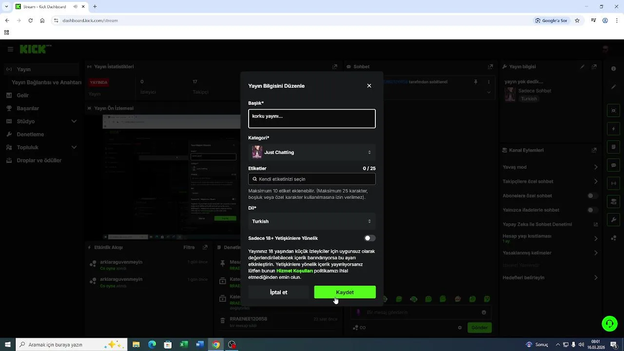Reload the page in the browser

pos(30,20)
